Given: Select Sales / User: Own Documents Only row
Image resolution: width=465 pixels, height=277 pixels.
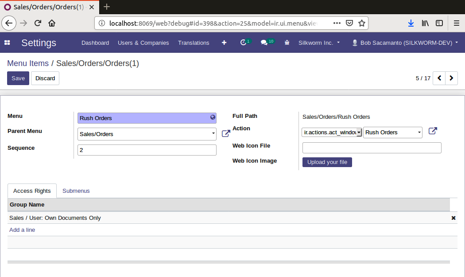Looking at the screenshot, I should point(232,218).
